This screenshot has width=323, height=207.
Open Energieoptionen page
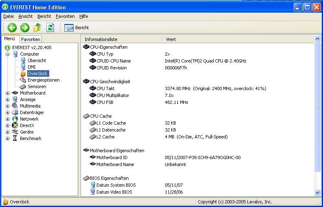click(44, 80)
